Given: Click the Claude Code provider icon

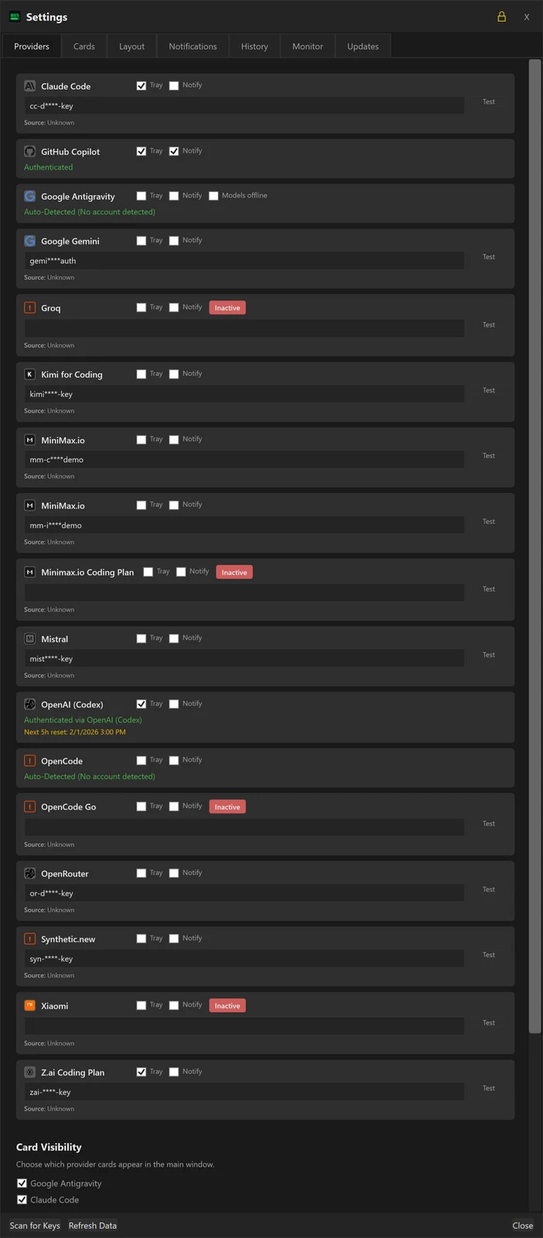Looking at the screenshot, I should click(29, 86).
